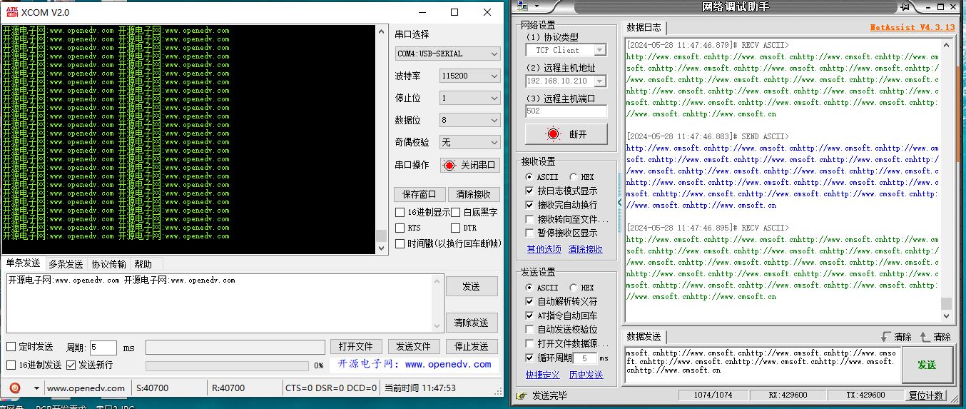Viewport: 966px width, 409px height.
Task: Switch to 单条发送 tab
Action: 24,263
